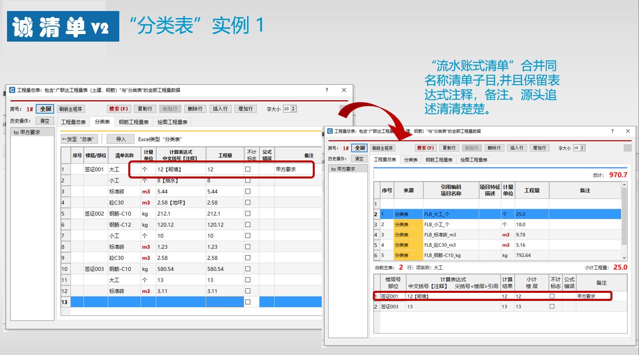Screen dimensions: 639x355
Task: Click the scroll-up arrow of right summary table
Action: [624, 186]
